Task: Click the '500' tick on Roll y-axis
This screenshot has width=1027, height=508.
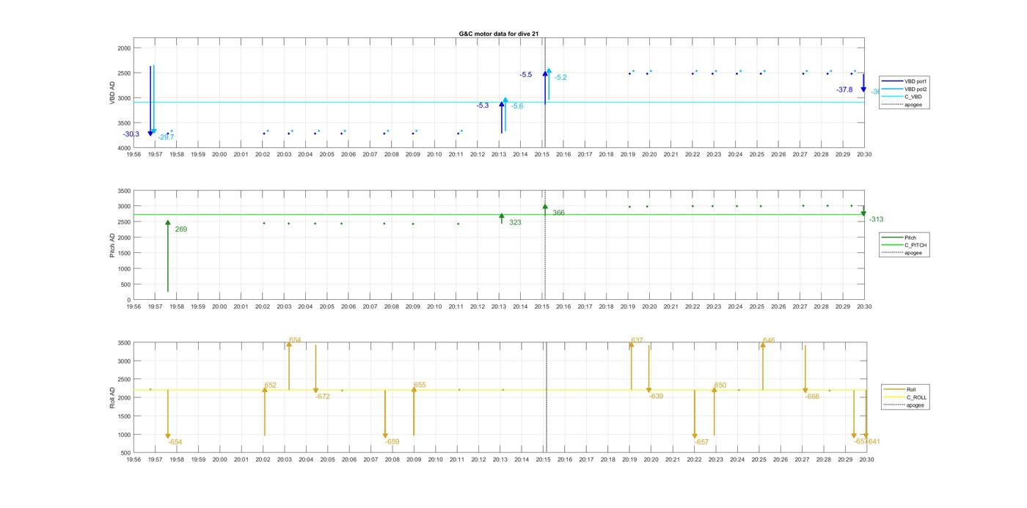Action: point(125,452)
